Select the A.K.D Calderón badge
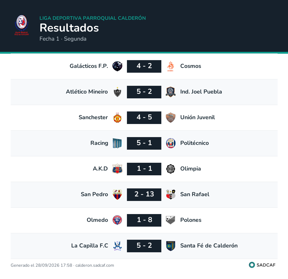Viewport: 288px width, 279px height. point(117,169)
